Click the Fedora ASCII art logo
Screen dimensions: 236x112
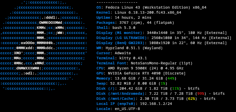(x=44, y=46)
